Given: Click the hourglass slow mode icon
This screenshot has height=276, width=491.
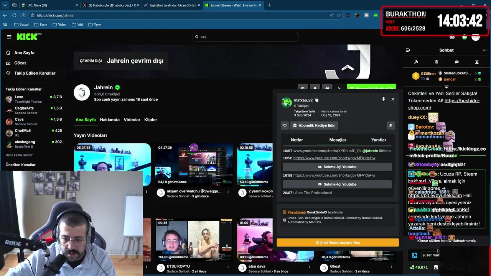Looking at the screenshot, I should tap(477, 62).
